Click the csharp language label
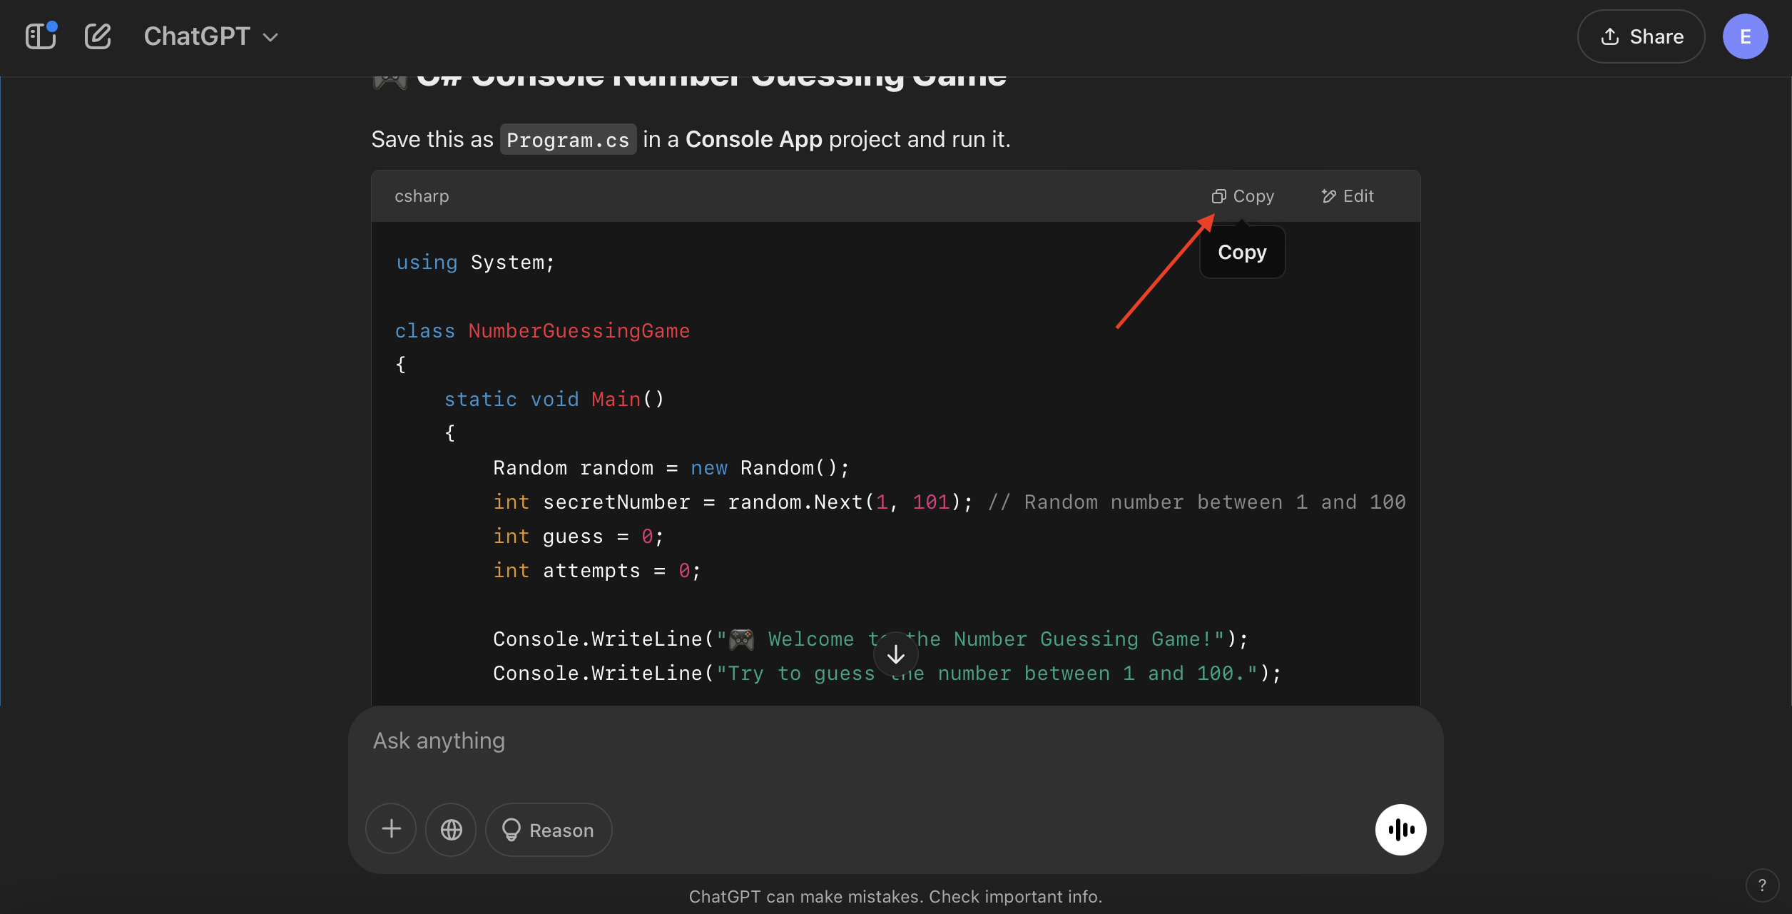This screenshot has height=914, width=1792. (422, 196)
